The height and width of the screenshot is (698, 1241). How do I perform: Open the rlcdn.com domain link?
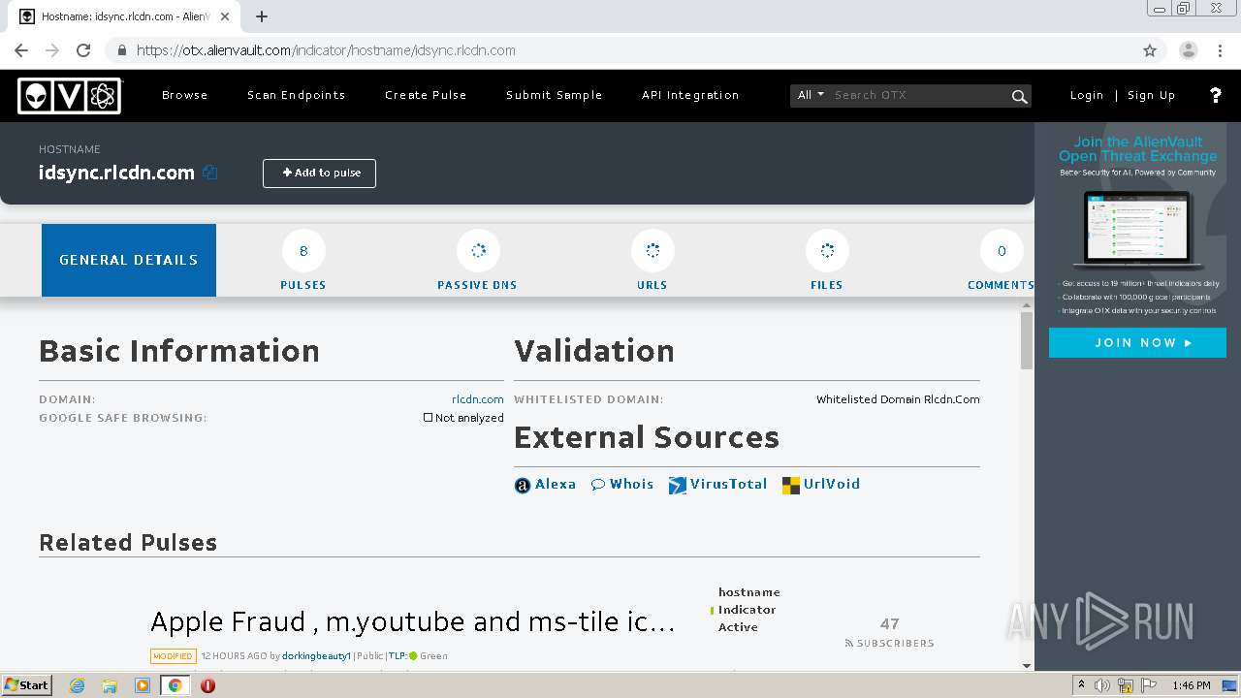478,399
